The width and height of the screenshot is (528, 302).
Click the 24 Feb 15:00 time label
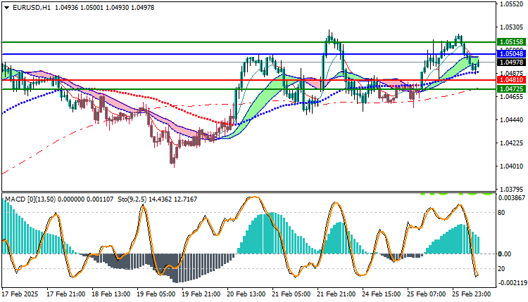coord(381,294)
